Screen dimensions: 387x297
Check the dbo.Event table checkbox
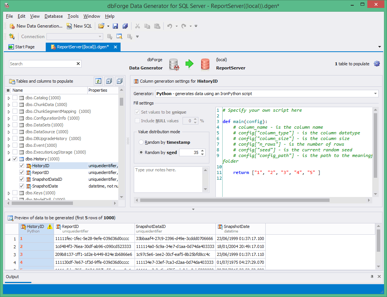coord(15,145)
